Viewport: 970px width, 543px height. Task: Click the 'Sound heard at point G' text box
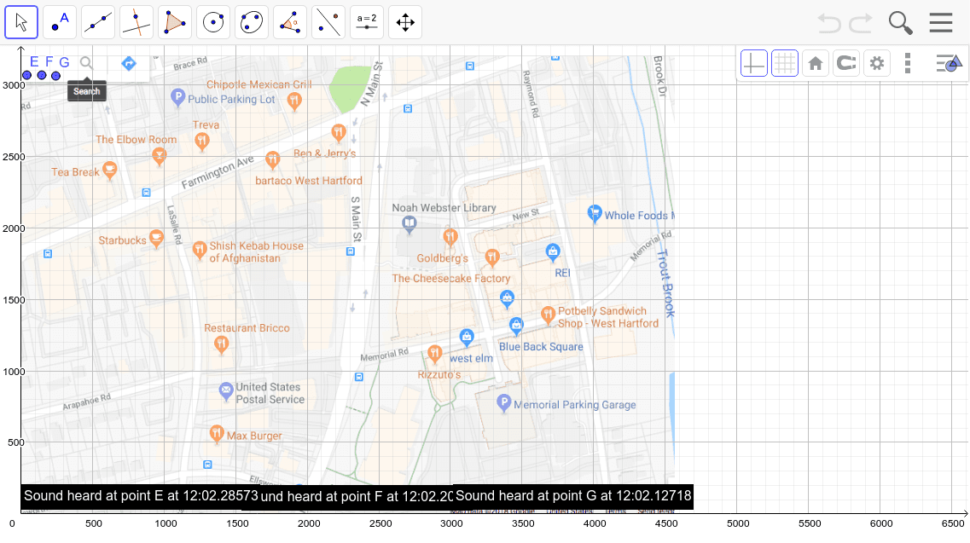point(572,496)
